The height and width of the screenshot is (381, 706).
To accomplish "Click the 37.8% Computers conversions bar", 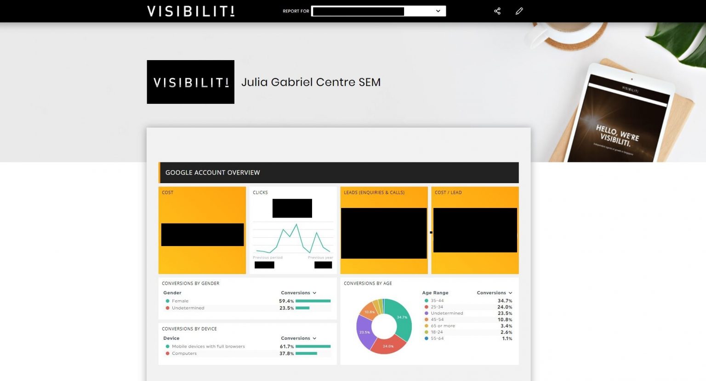I will (306, 353).
